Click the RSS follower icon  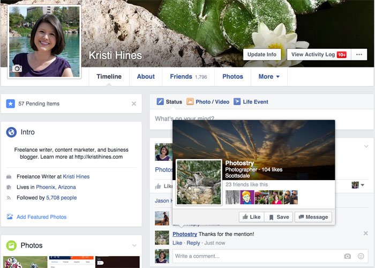click(x=9, y=198)
